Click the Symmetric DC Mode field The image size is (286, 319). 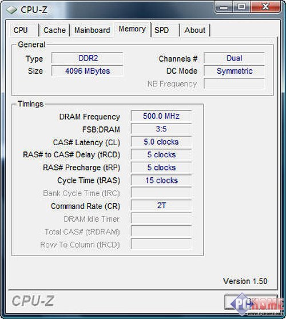coord(235,71)
